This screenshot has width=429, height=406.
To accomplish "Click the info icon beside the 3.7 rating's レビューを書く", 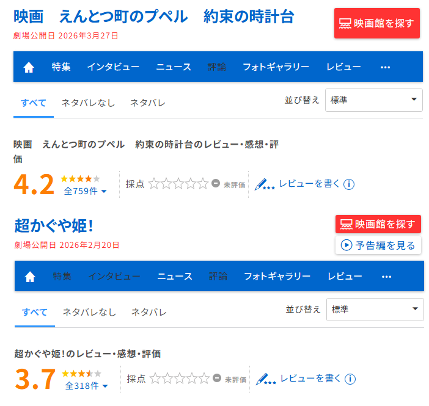I will coord(350,379).
